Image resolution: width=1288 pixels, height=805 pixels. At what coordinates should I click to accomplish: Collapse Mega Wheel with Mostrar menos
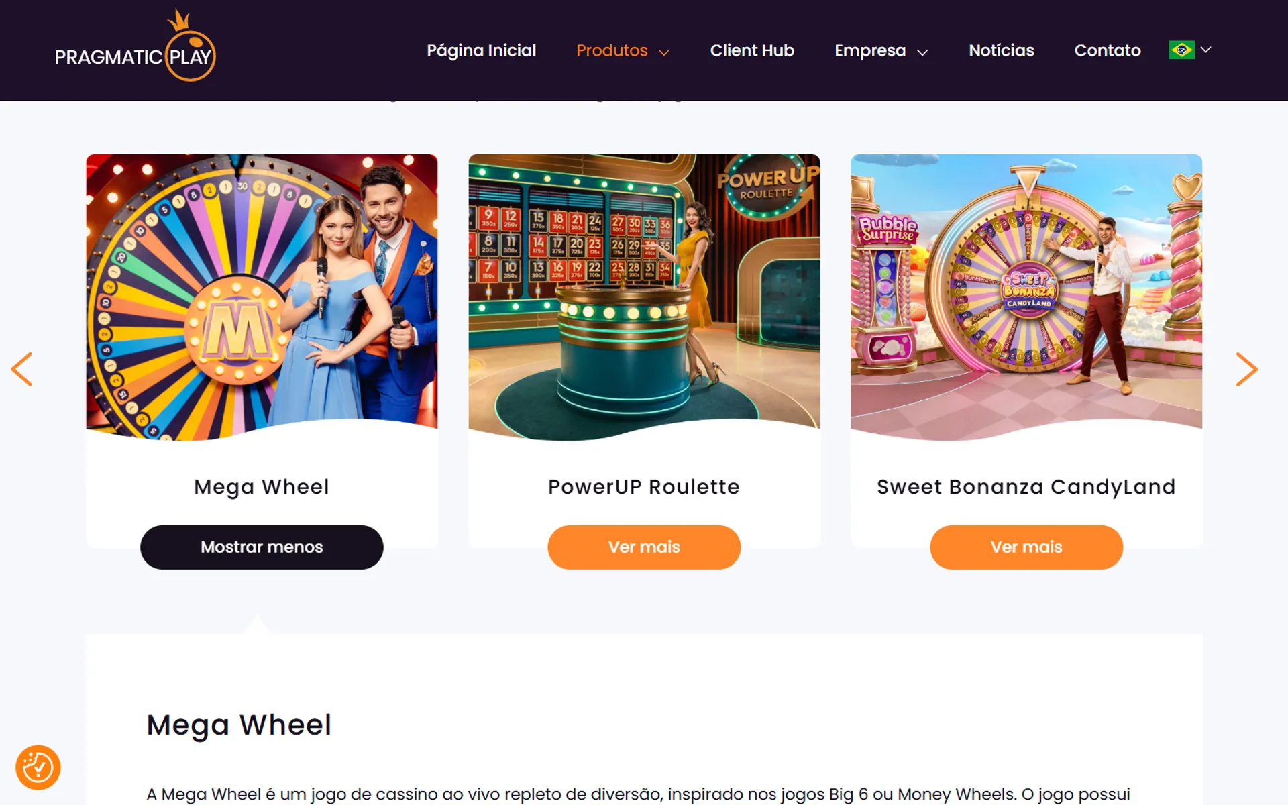pos(262,547)
